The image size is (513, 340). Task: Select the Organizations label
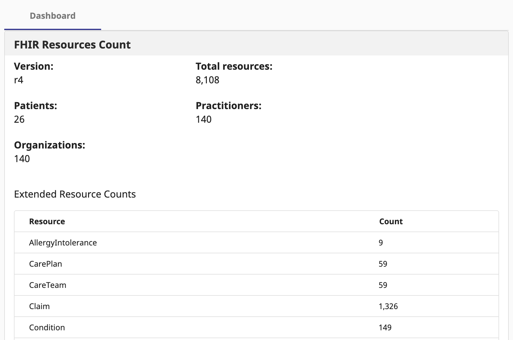pos(50,145)
